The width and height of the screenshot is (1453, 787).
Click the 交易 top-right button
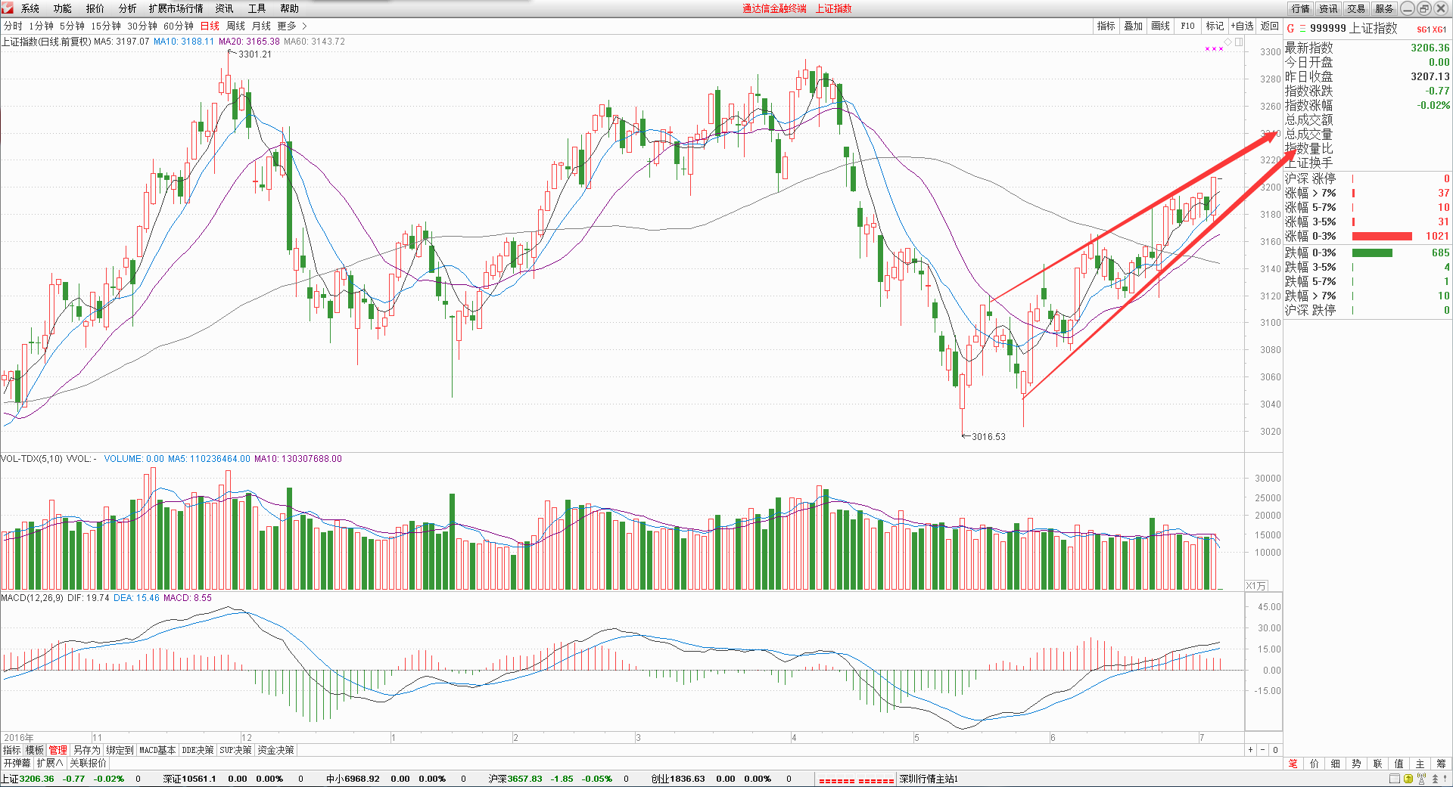tap(1356, 8)
